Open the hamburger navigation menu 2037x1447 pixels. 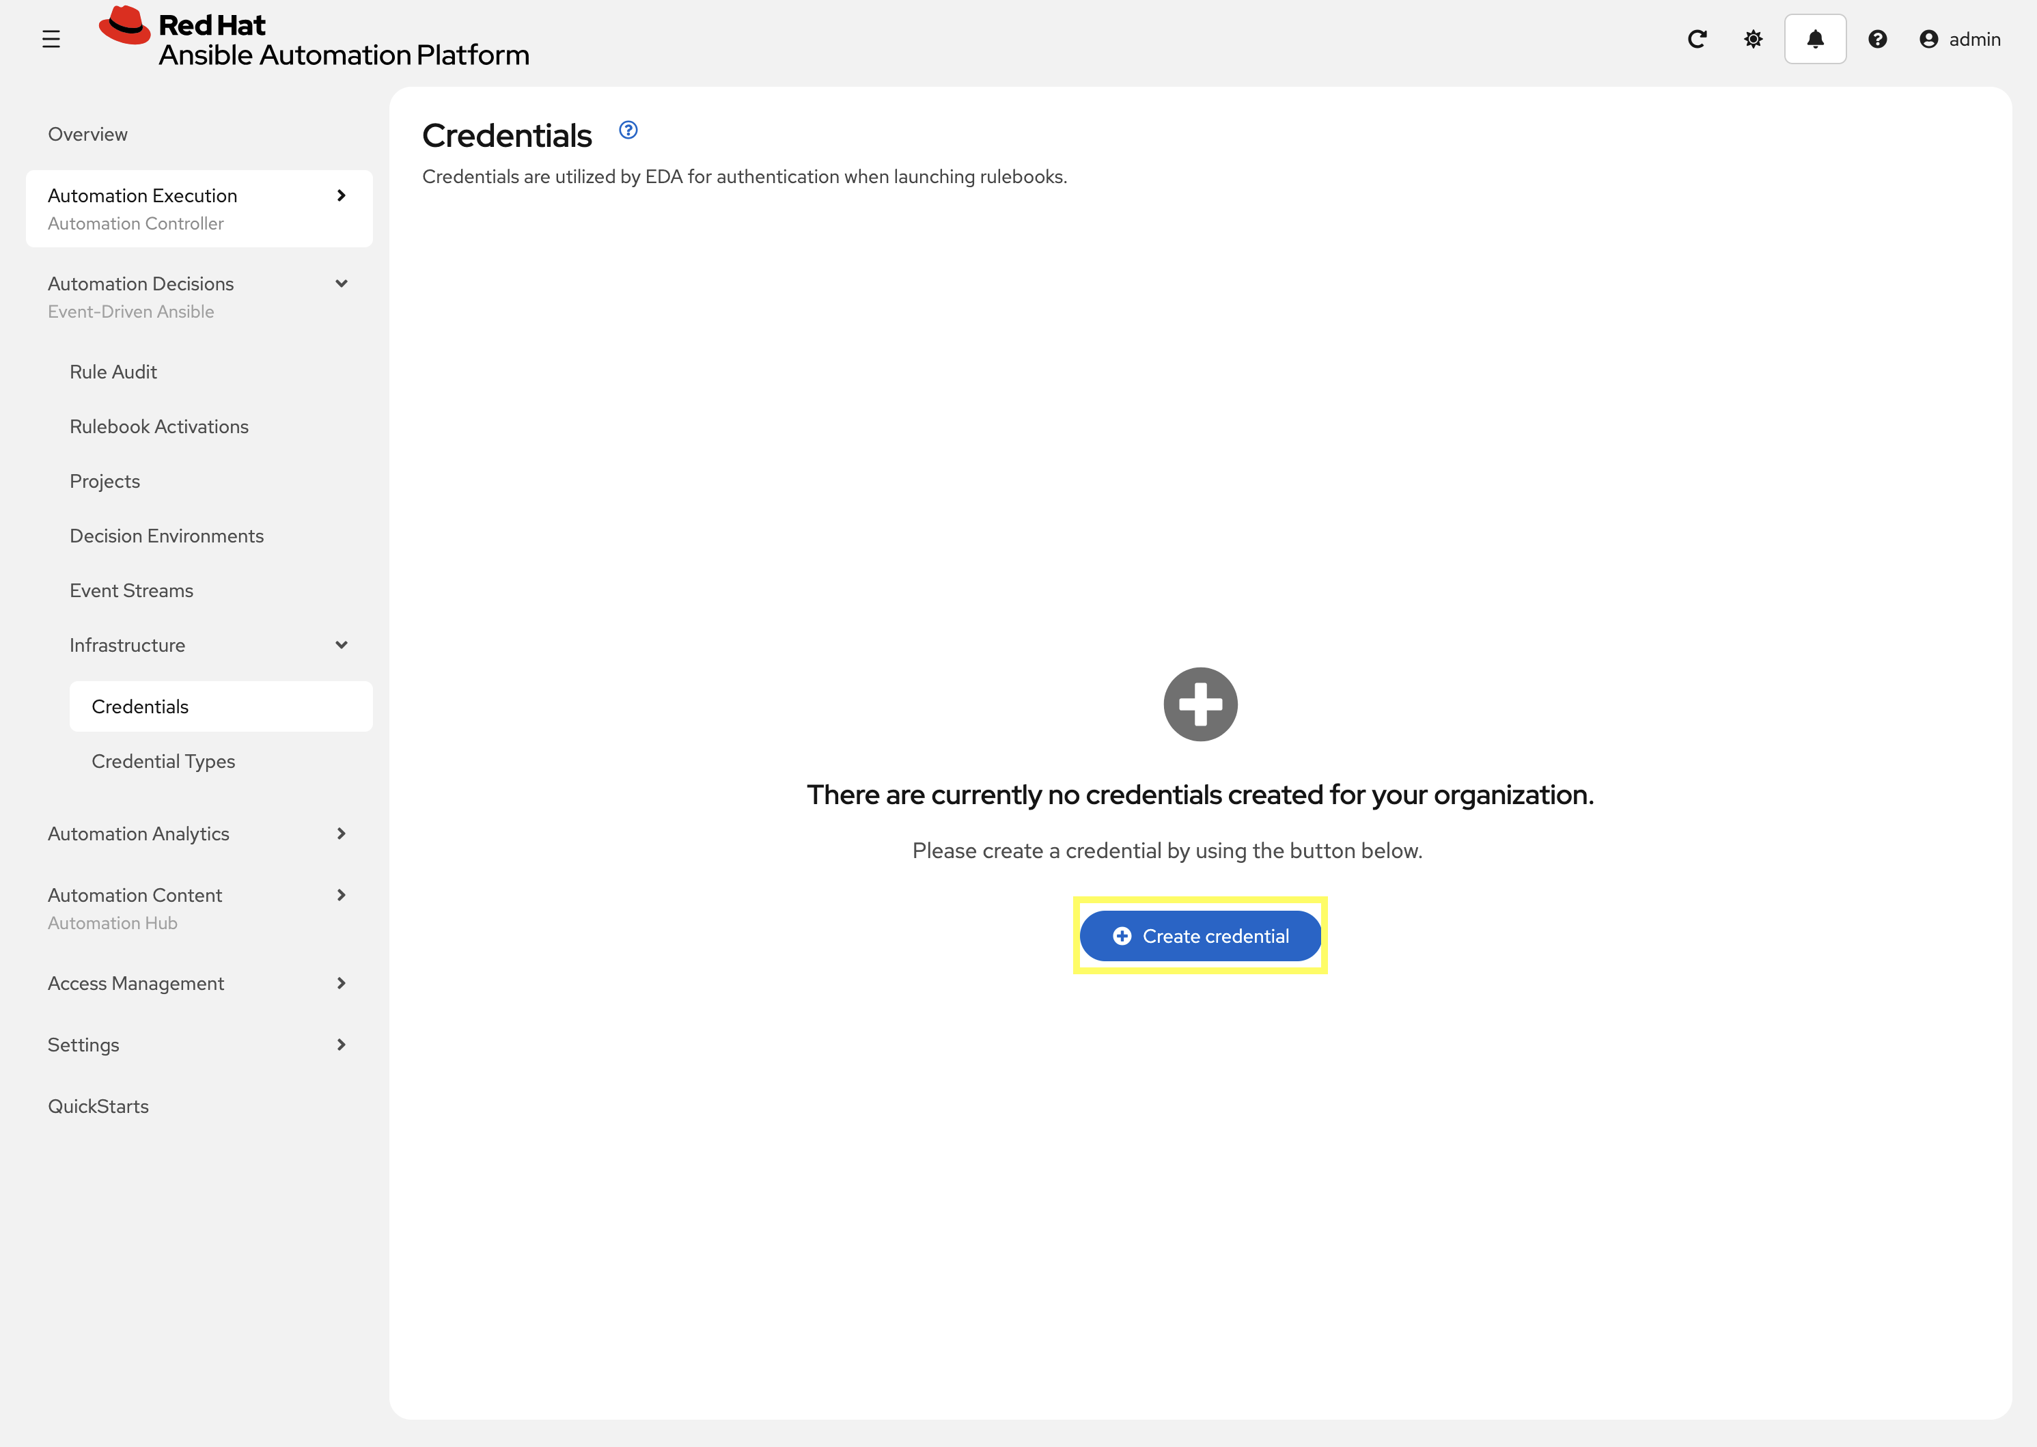point(51,38)
